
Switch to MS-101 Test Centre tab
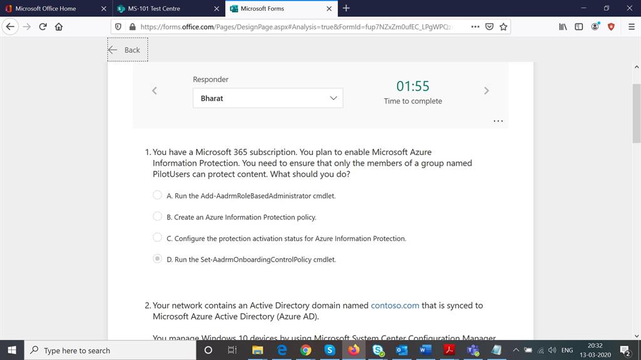coord(154,8)
